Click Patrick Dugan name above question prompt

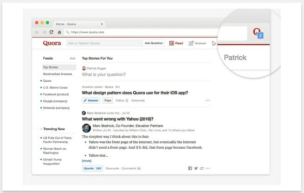tap(97, 68)
